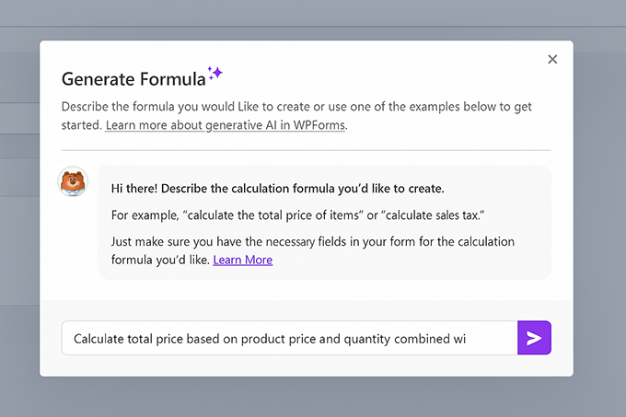Click the "calculate sales tax" example text

(422, 215)
